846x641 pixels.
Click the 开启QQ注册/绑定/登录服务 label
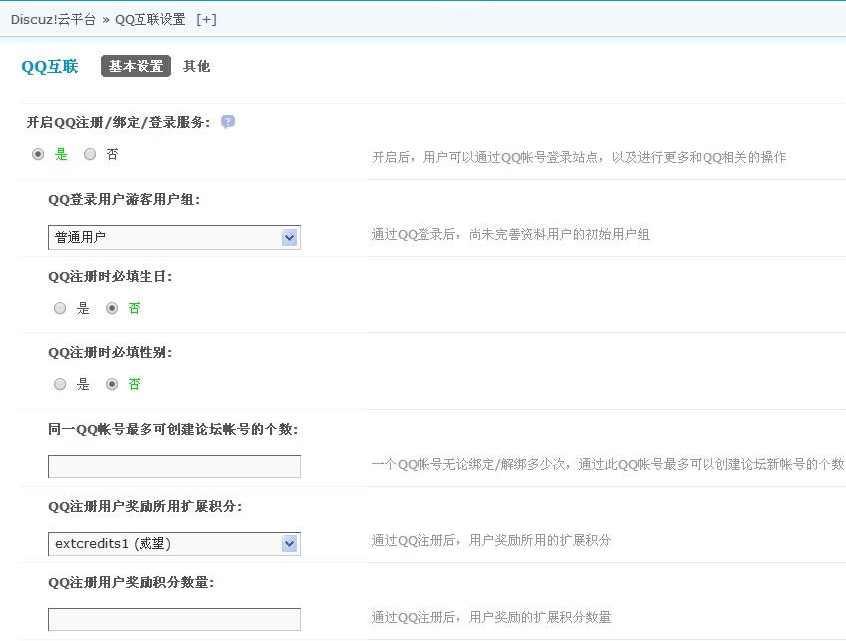118,122
